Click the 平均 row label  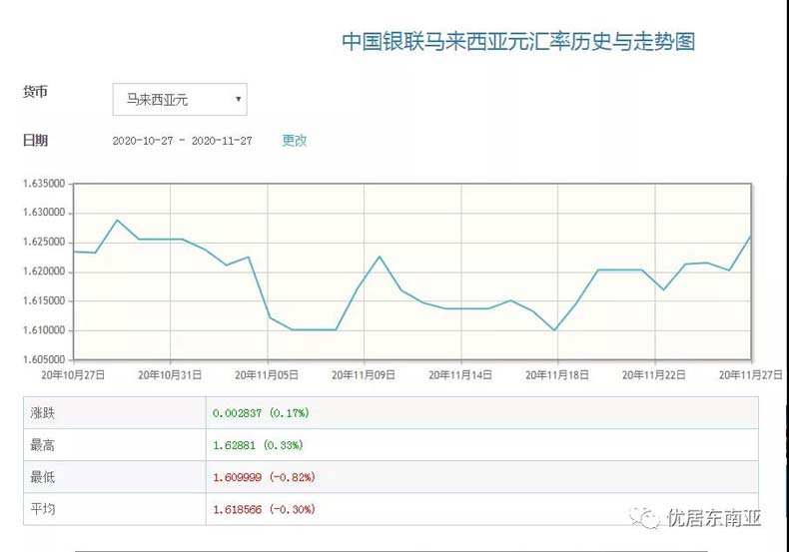coord(42,509)
